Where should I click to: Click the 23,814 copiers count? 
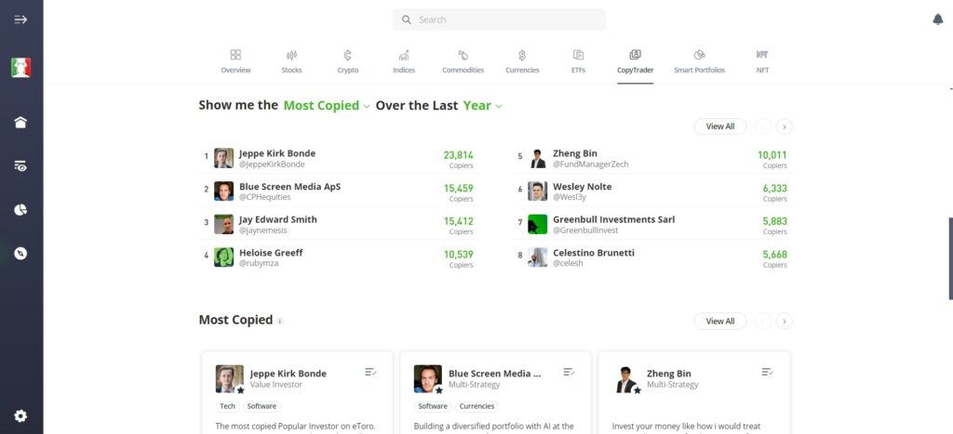coord(458,155)
